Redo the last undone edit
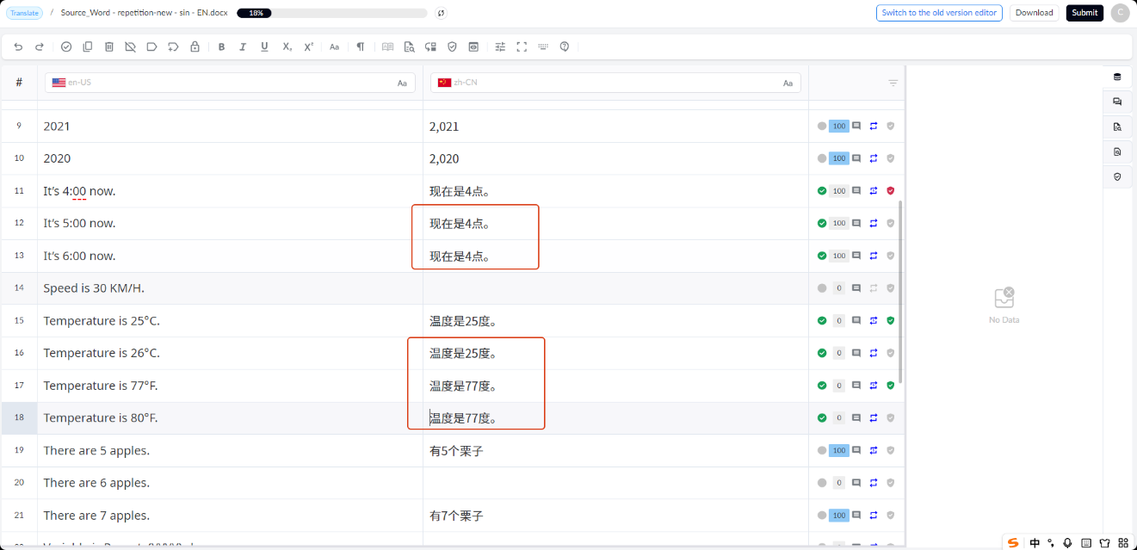Screen dimensions: 1137x550 click(39, 46)
